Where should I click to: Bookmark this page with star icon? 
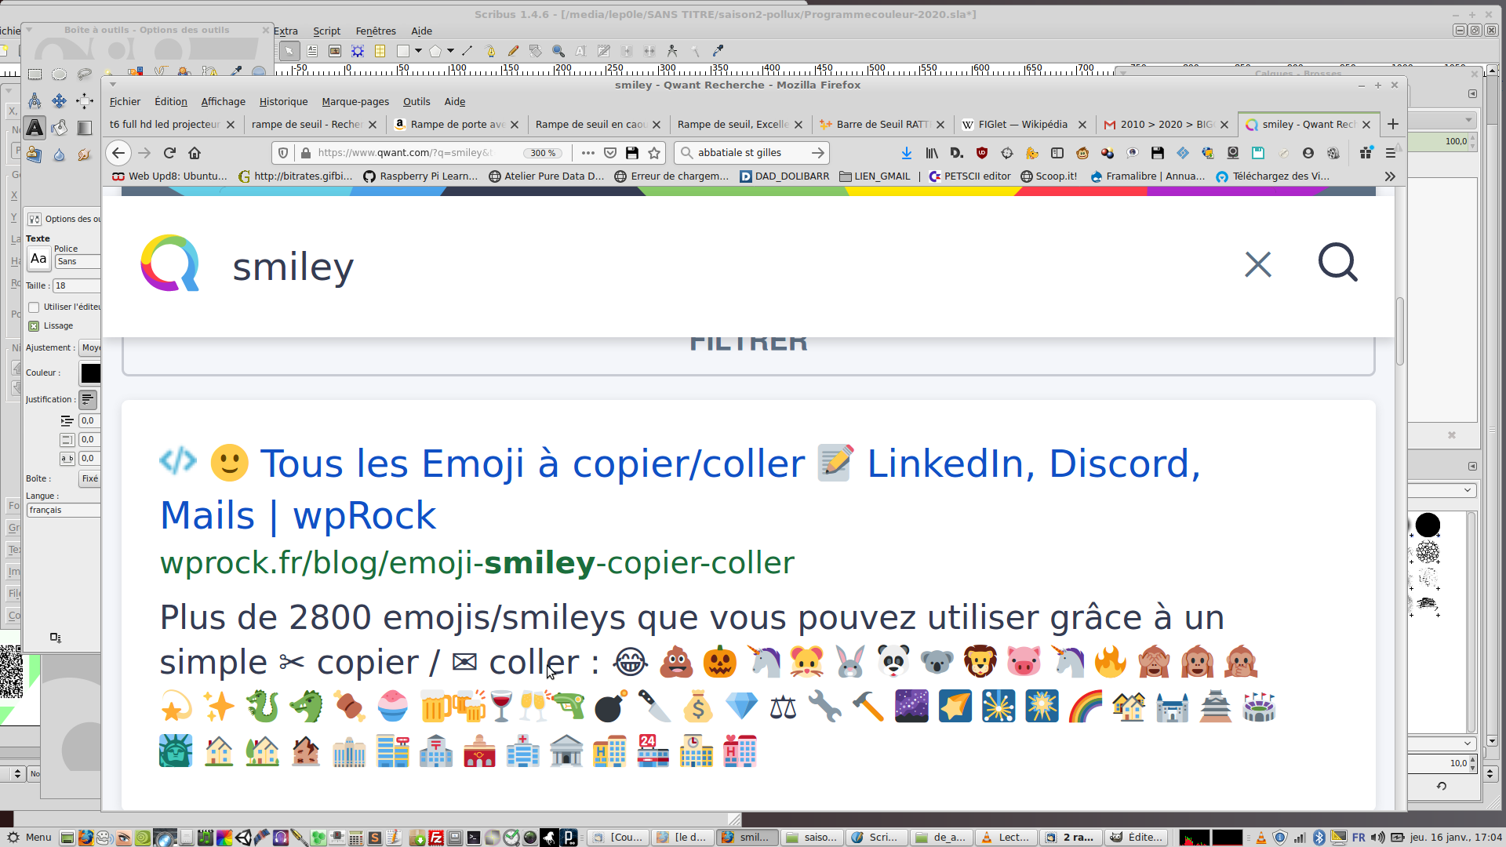[x=654, y=153]
